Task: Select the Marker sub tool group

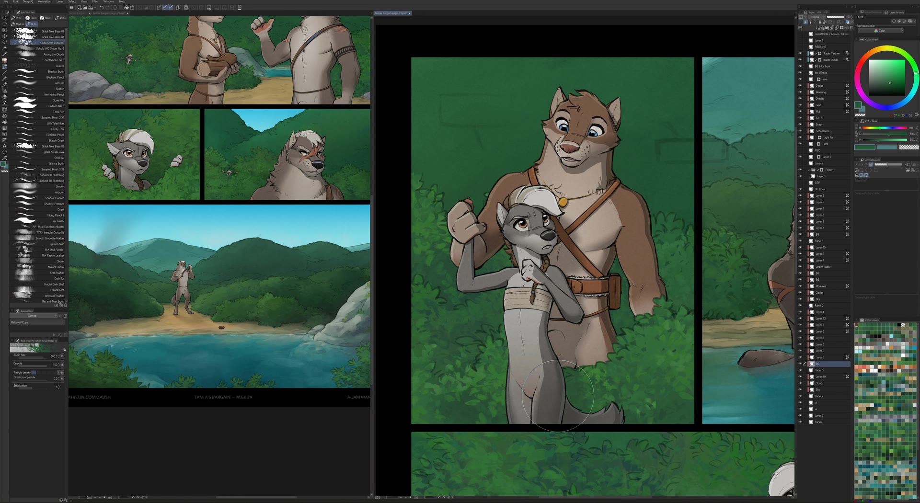Action: (x=18, y=23)
